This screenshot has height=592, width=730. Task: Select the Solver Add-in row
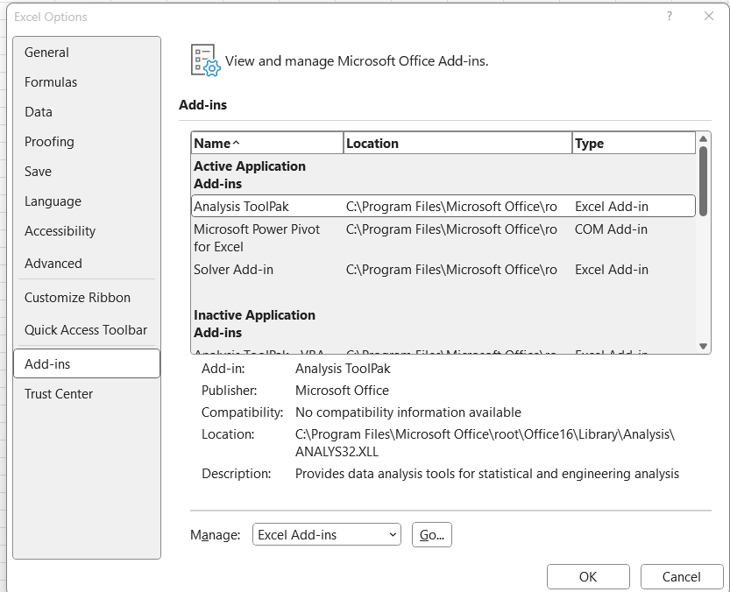(443, 270)
